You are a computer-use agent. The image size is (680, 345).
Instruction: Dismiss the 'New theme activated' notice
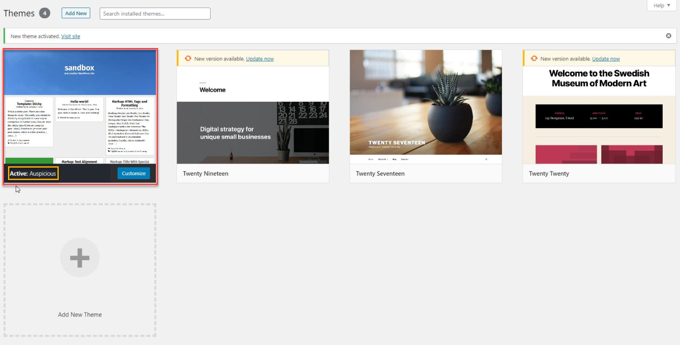click(668, 36)
